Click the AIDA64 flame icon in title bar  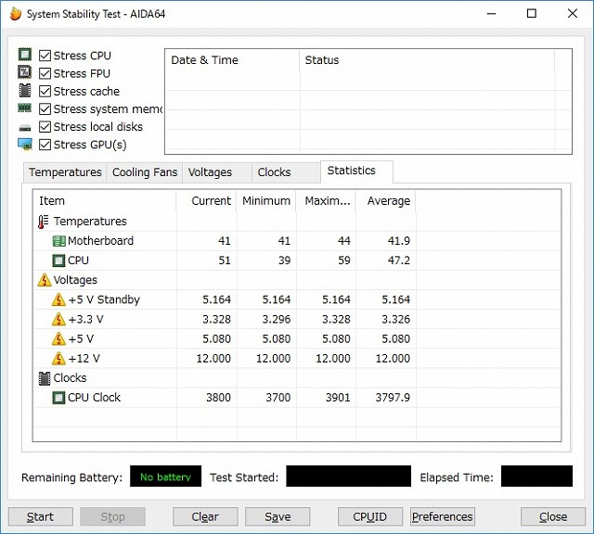click(16, 14)
